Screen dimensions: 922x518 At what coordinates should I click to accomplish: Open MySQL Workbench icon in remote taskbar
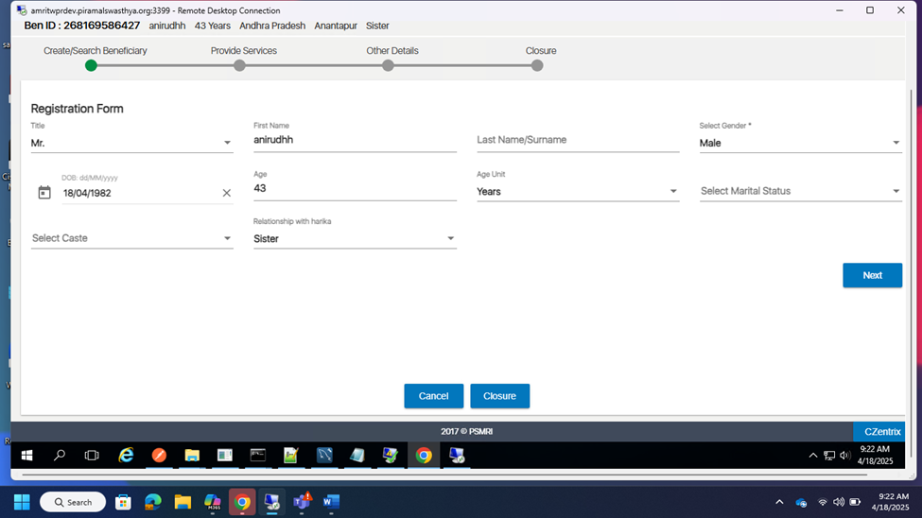point(324,455)
